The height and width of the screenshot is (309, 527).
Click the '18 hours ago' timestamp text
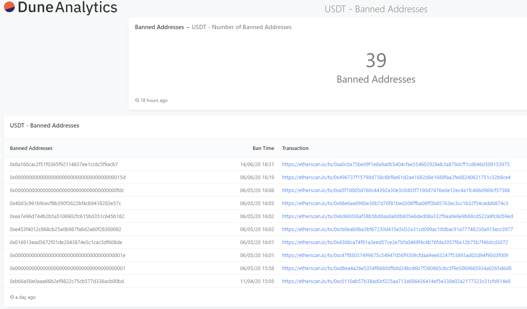154,100
